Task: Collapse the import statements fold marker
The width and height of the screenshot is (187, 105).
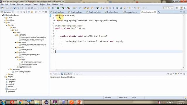Action: [55, 20]
